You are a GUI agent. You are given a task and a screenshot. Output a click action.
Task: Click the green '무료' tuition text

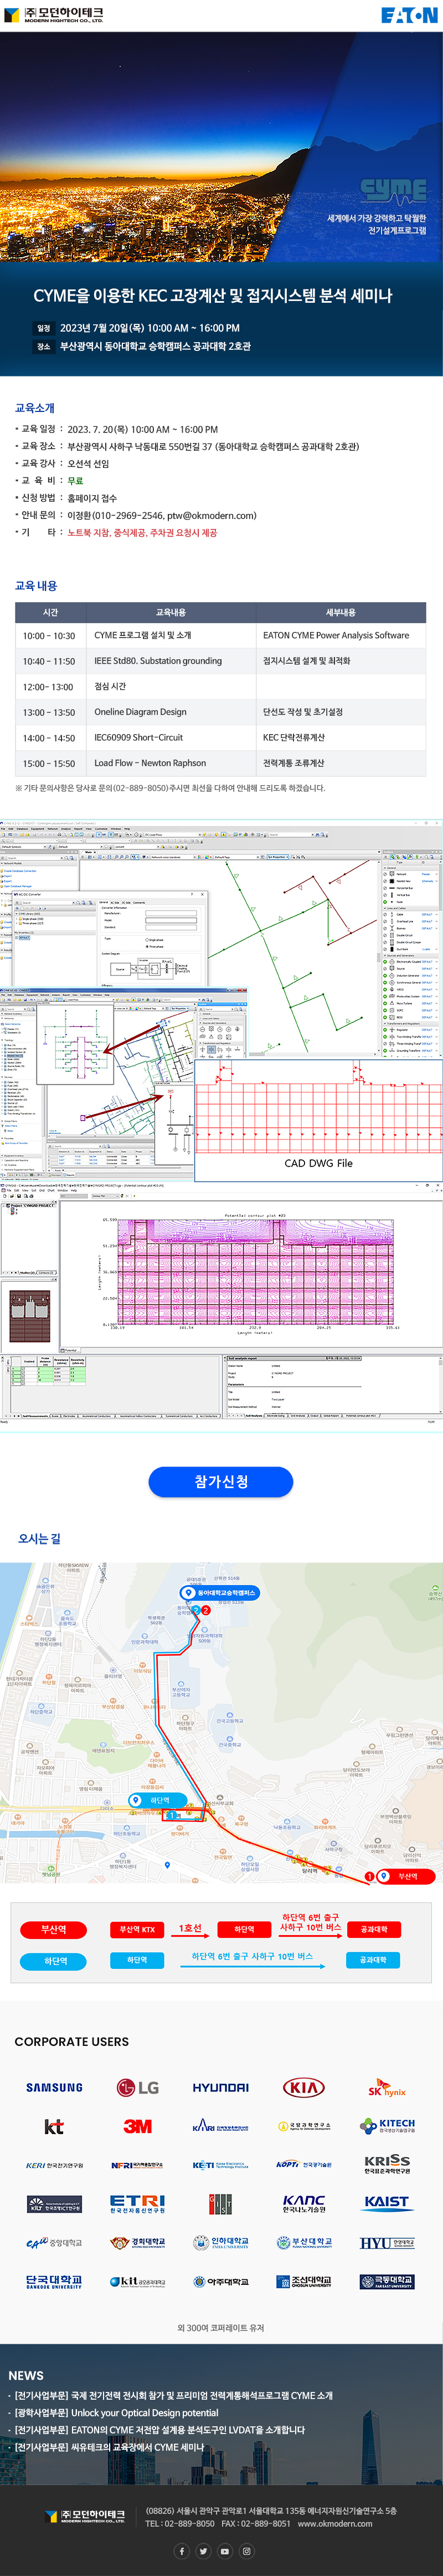(x=75, y=481)
